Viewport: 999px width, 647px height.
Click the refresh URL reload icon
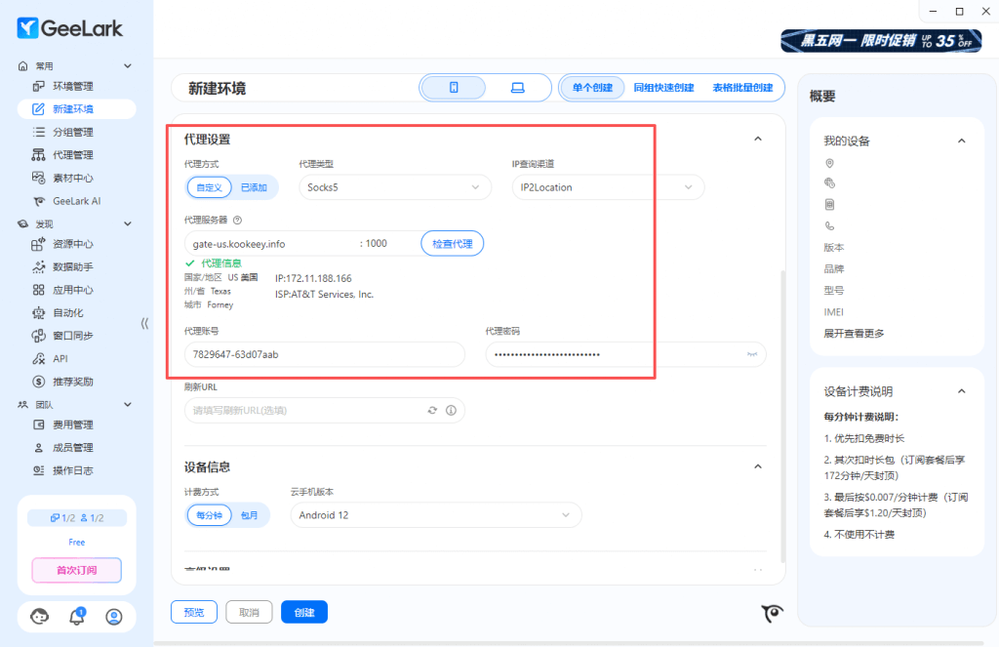pyautogui.click(x=432, y=411)
